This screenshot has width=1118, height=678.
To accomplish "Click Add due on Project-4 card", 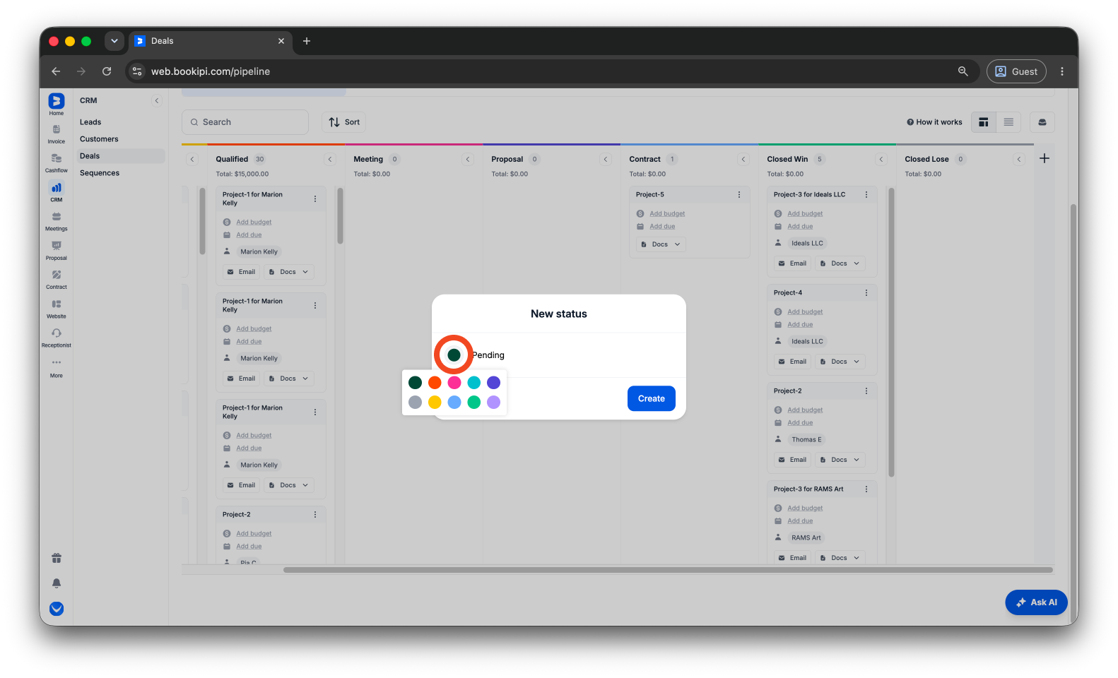I will tap(800, 324).
